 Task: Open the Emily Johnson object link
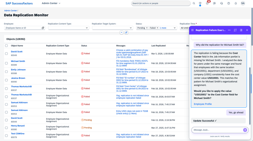point(18,70)
